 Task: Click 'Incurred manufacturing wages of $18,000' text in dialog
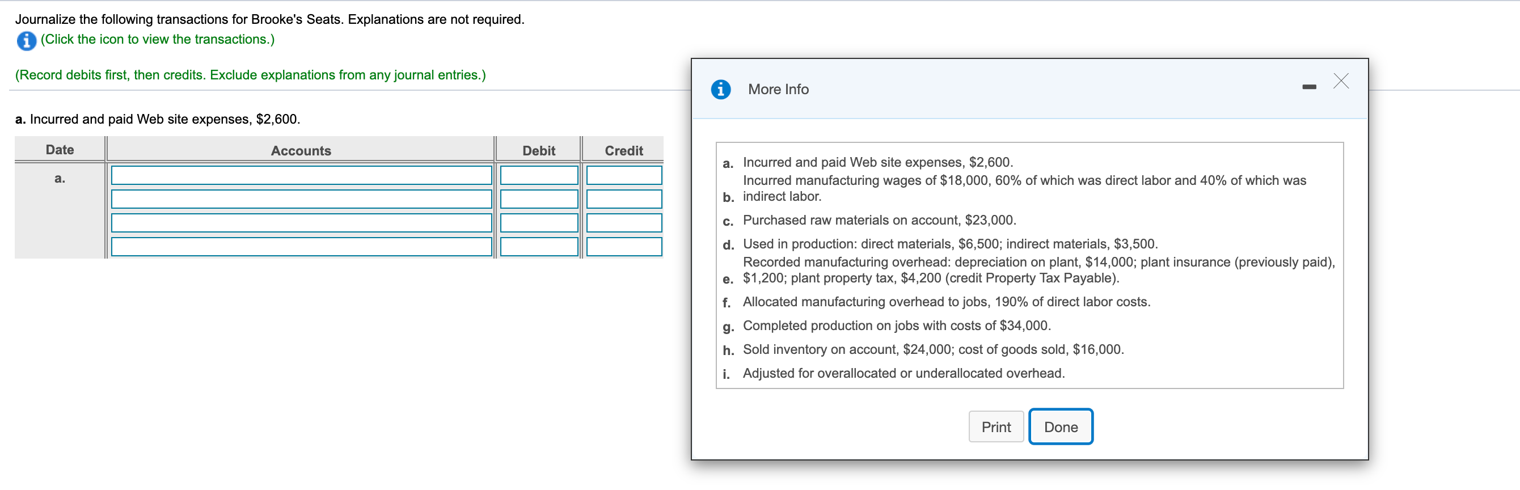1024,188
